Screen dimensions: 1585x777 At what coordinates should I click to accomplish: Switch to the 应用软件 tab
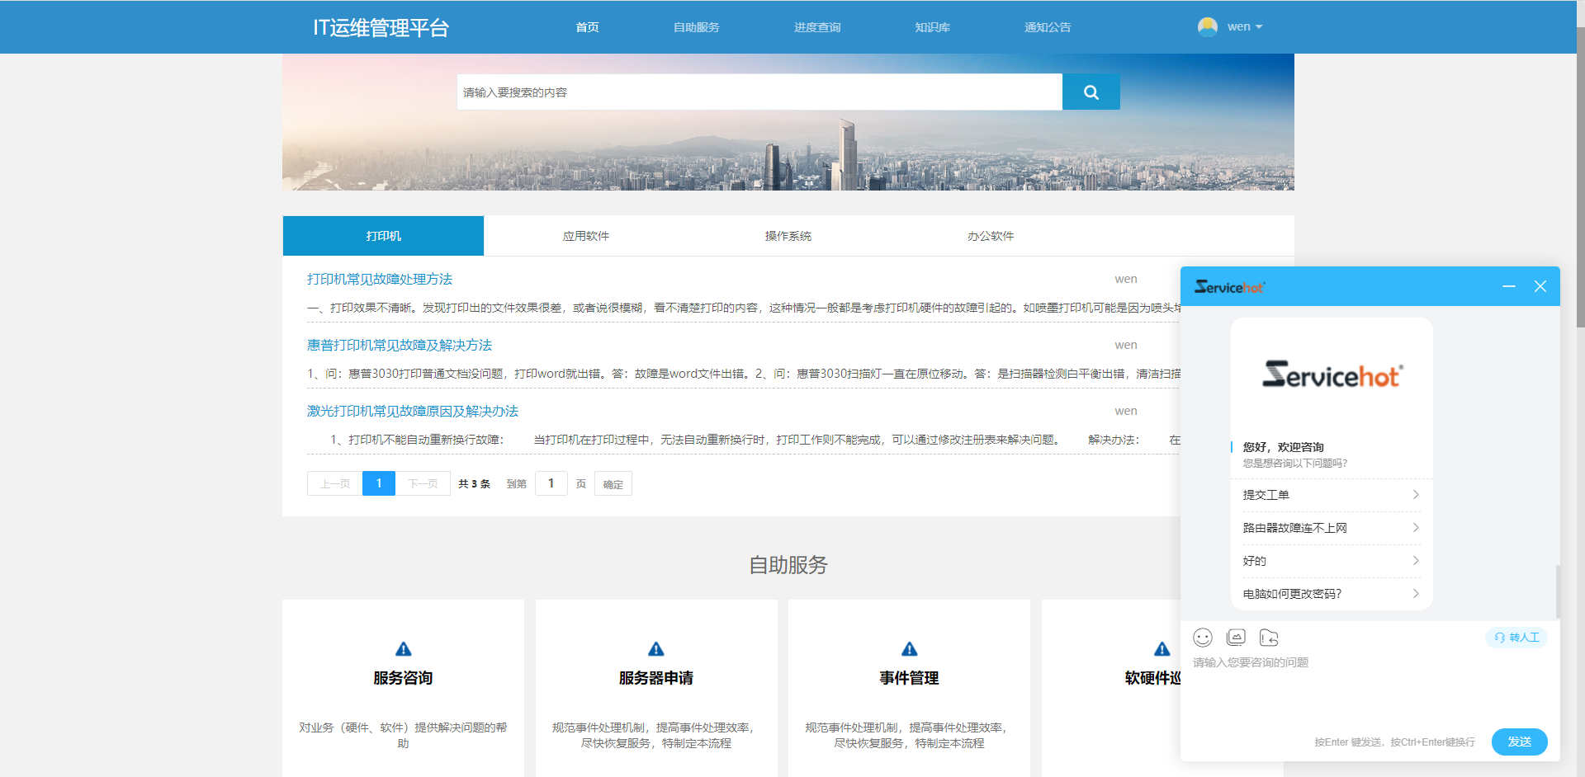pyautogui.click(x=585, y=235)
